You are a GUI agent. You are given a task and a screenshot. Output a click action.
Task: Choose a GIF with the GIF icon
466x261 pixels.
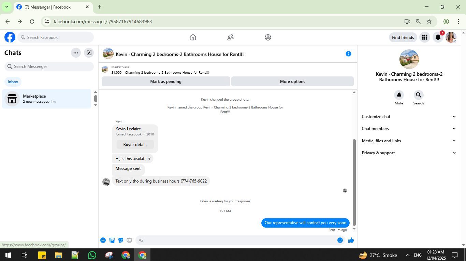coord(129,240)
